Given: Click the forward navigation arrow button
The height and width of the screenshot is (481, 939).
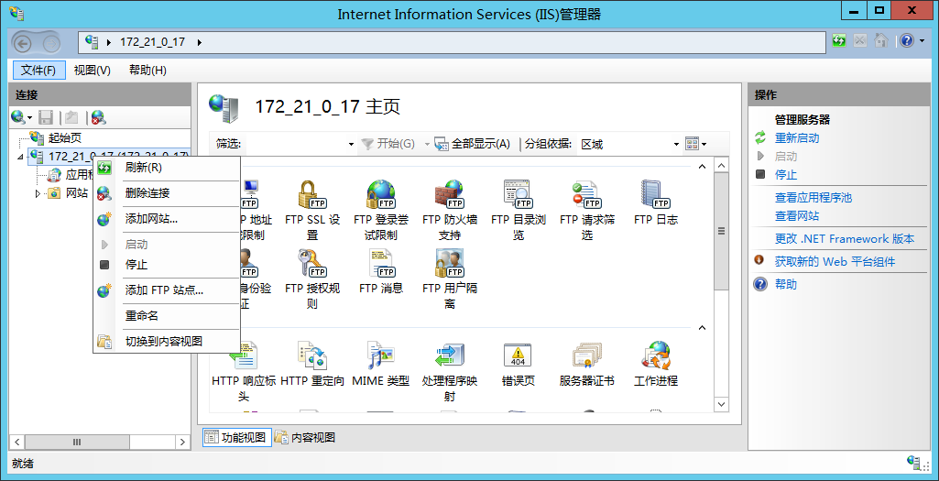Looking at the screenshot, I should [51, 42].
